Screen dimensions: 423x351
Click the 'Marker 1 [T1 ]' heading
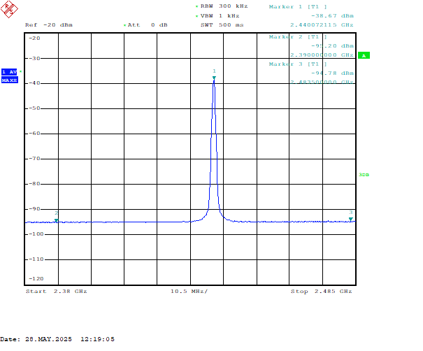(x=298, y=7)
